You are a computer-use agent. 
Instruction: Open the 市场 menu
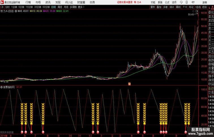38,2
